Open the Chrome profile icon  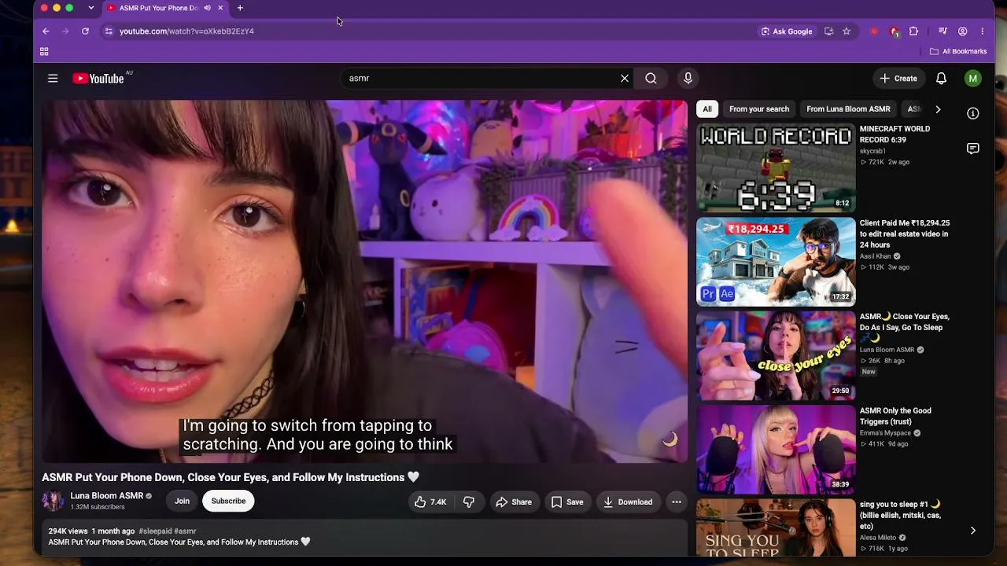pos(962,31)
